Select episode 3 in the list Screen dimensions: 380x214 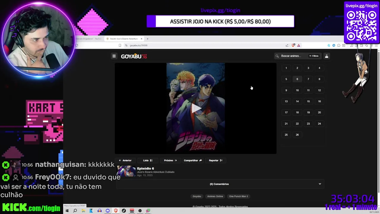[308, 68]
